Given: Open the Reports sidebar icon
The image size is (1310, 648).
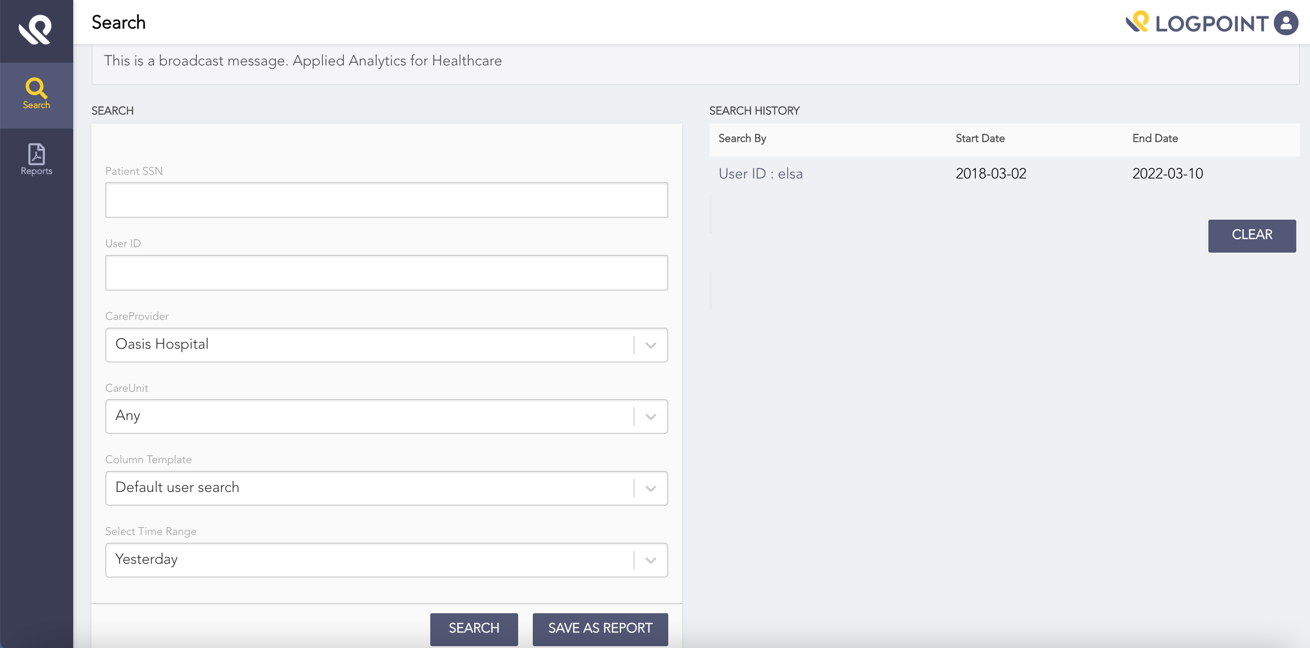Looking at the screenshot, I should coord(36,160).
